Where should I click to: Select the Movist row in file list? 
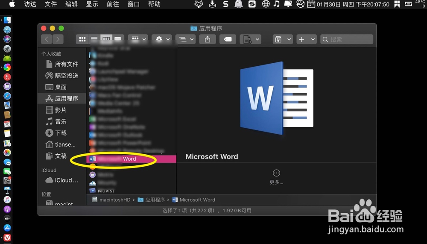click(x=131, y=191)
